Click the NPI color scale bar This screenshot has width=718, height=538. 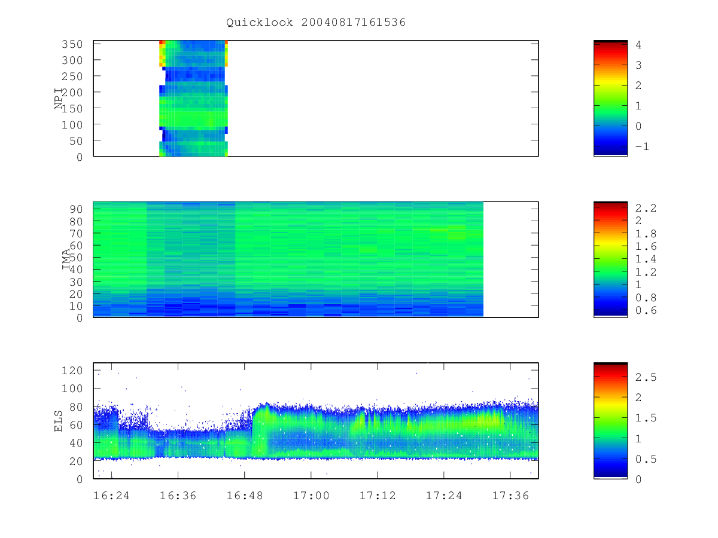pyautogui.click(x=610, y=98)
